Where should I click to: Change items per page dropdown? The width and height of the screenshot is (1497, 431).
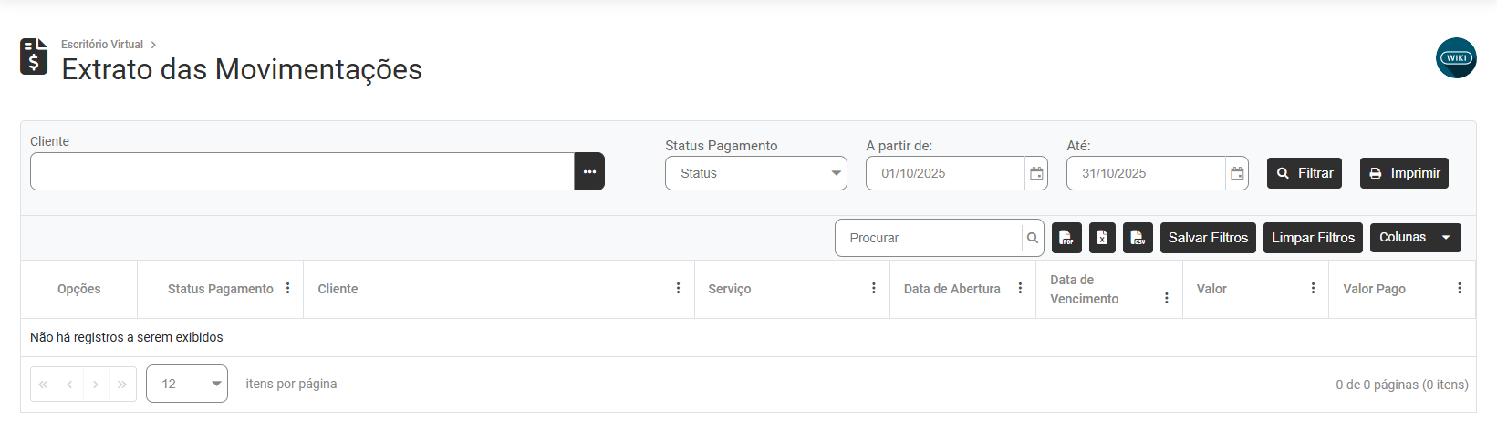coord(187,384)
